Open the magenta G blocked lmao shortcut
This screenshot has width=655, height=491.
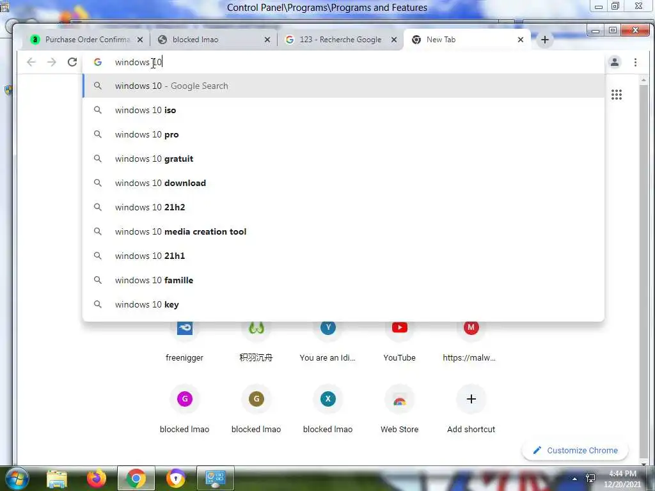(185, 409)
